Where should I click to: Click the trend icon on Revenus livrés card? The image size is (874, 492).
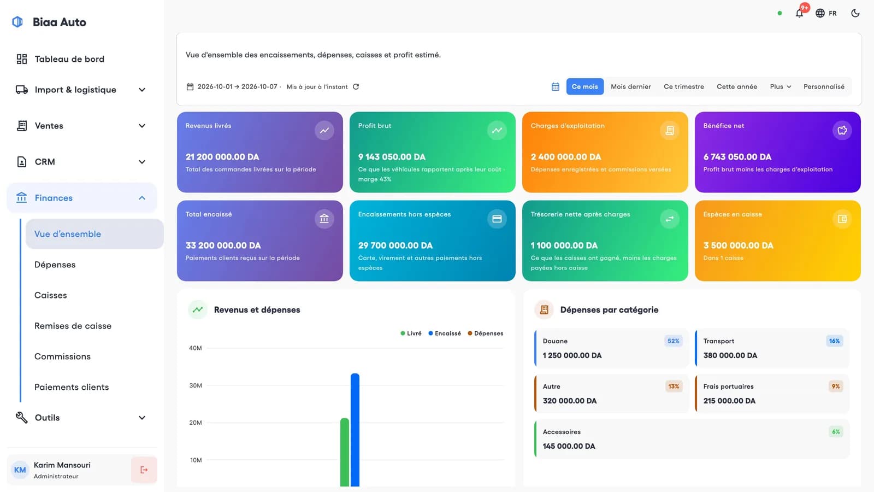324,131
